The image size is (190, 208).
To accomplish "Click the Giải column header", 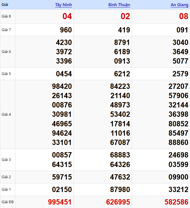I will click(5, 5).
